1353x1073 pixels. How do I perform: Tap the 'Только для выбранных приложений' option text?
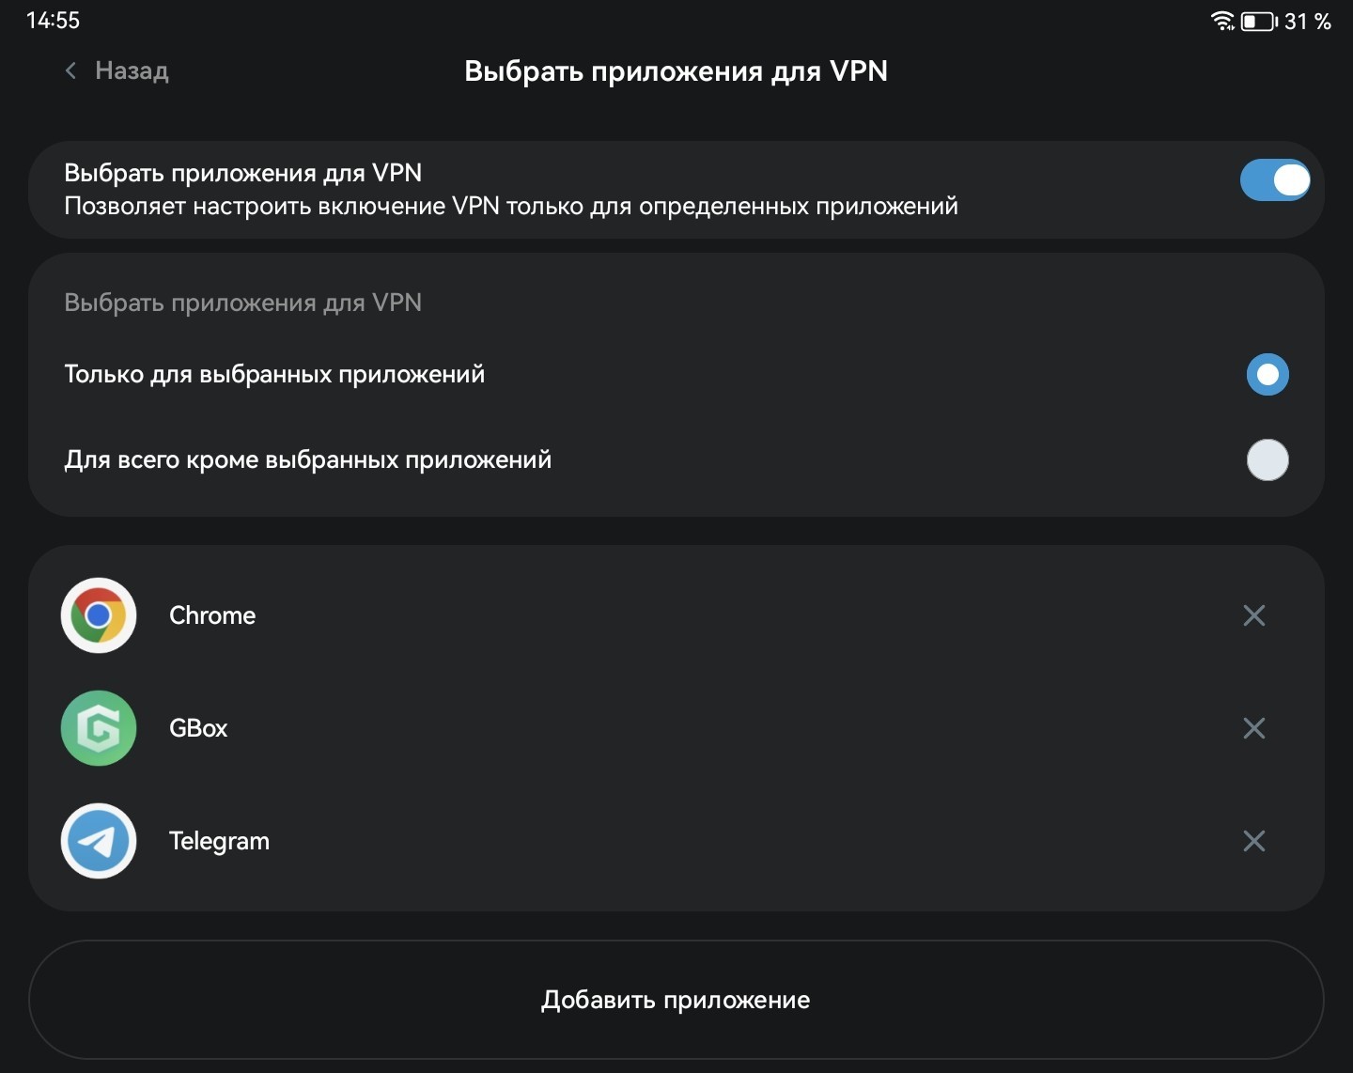(274, 374)
